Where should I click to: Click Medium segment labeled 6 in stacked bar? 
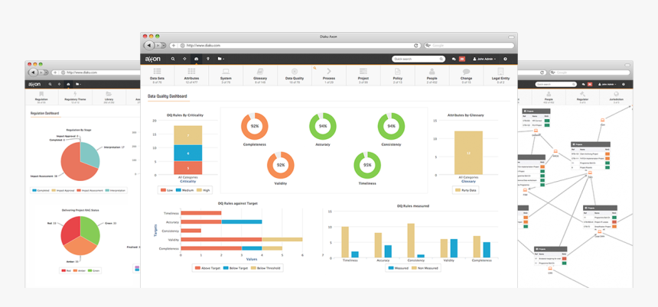coord(188,153)
